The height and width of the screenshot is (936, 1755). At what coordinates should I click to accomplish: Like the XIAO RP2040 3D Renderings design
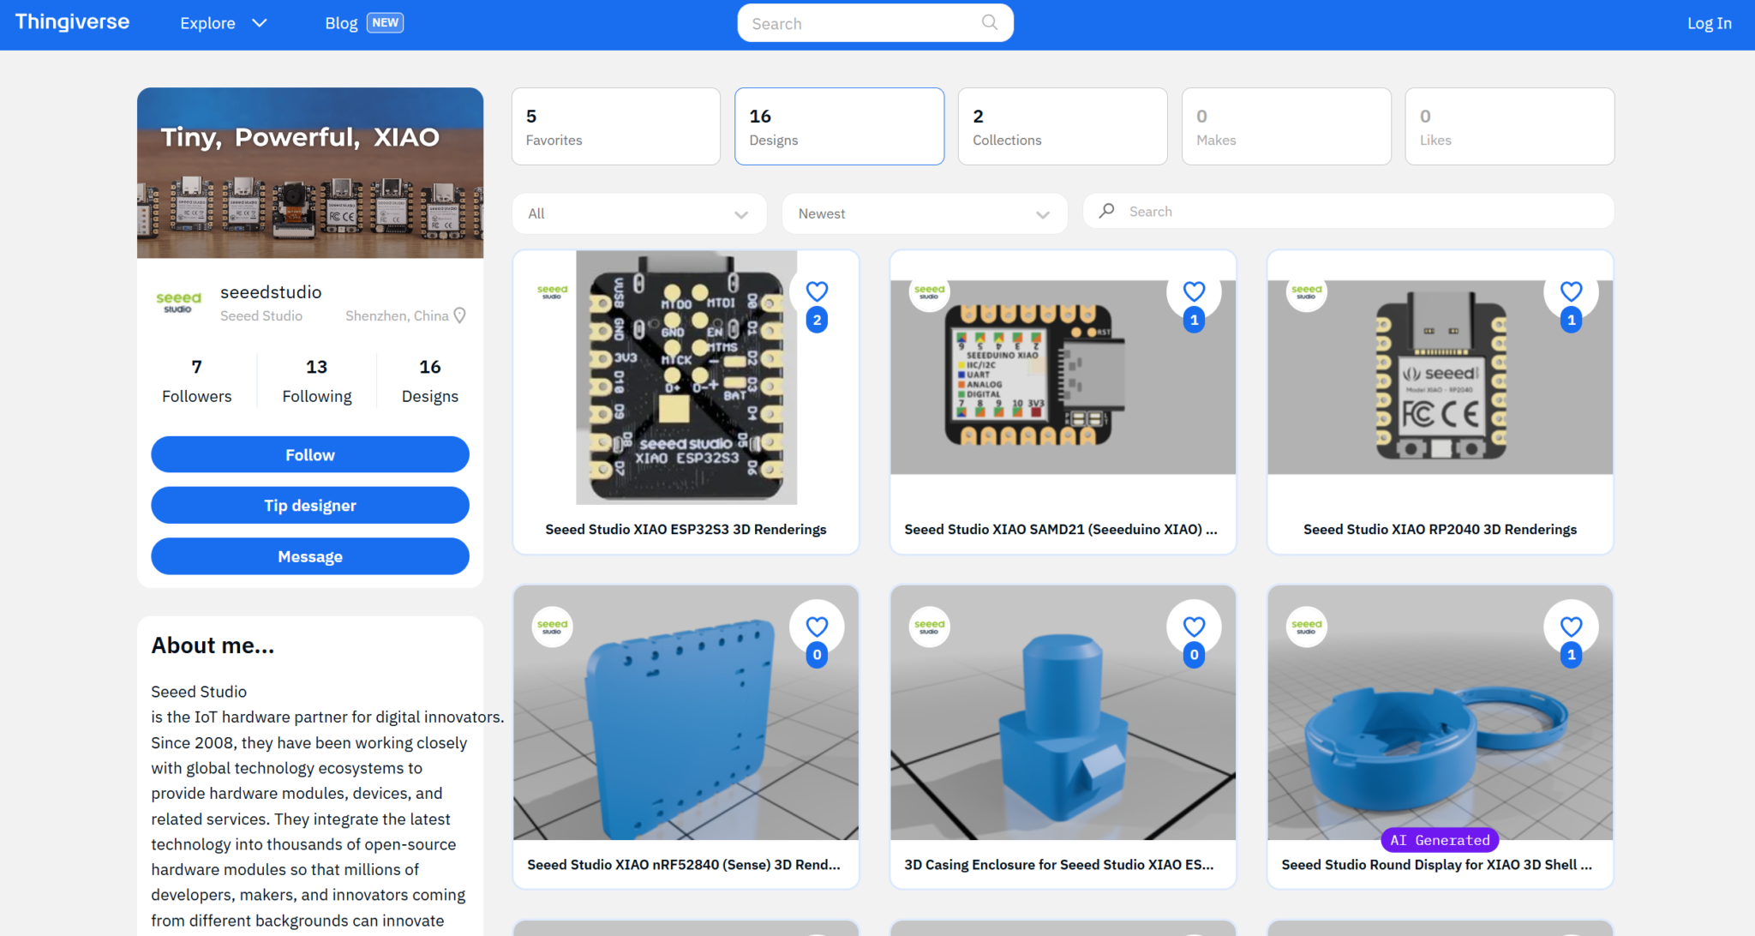pos(1571,291)
